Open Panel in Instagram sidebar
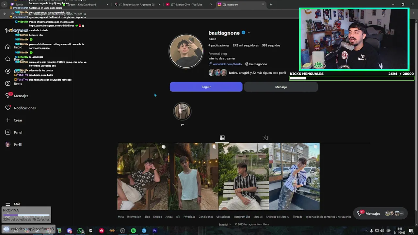 pyautogui.click(x=14, y=132)
